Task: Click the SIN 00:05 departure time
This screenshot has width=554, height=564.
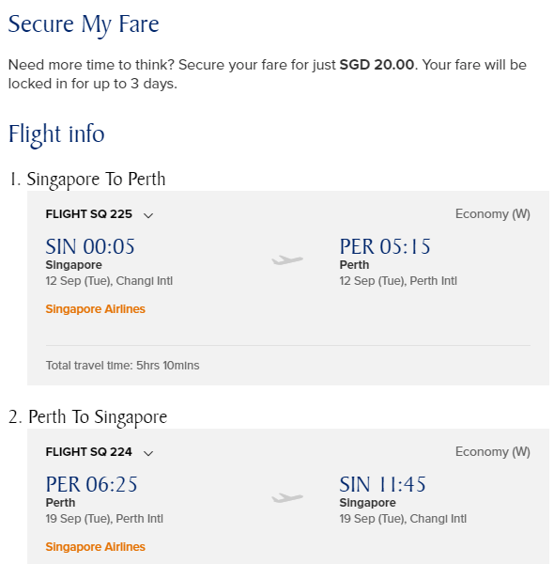Action: pos(90,246)
